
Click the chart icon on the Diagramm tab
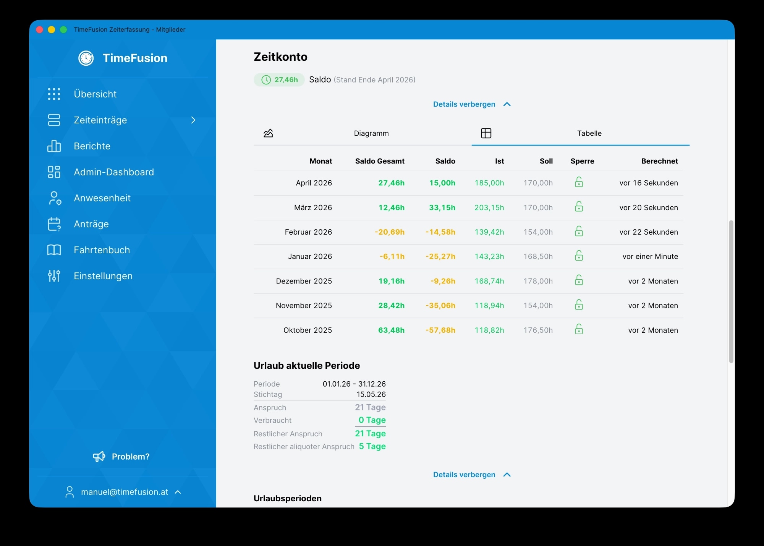pyautogui.click(x=268, y=133)
